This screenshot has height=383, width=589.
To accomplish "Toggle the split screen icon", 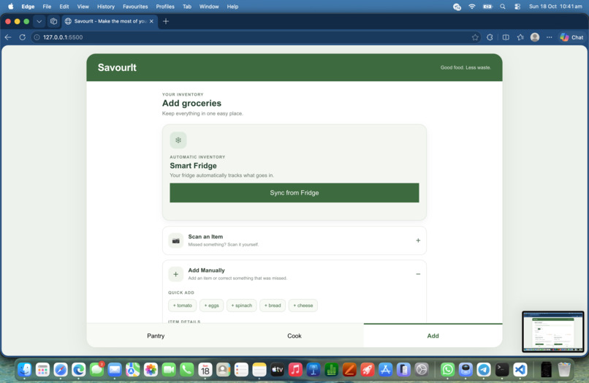I will (x=506, y=37).
